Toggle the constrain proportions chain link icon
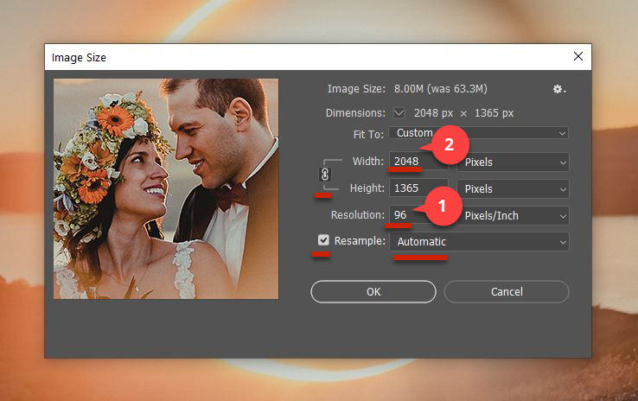638x401 pixels. click(325, 175)
